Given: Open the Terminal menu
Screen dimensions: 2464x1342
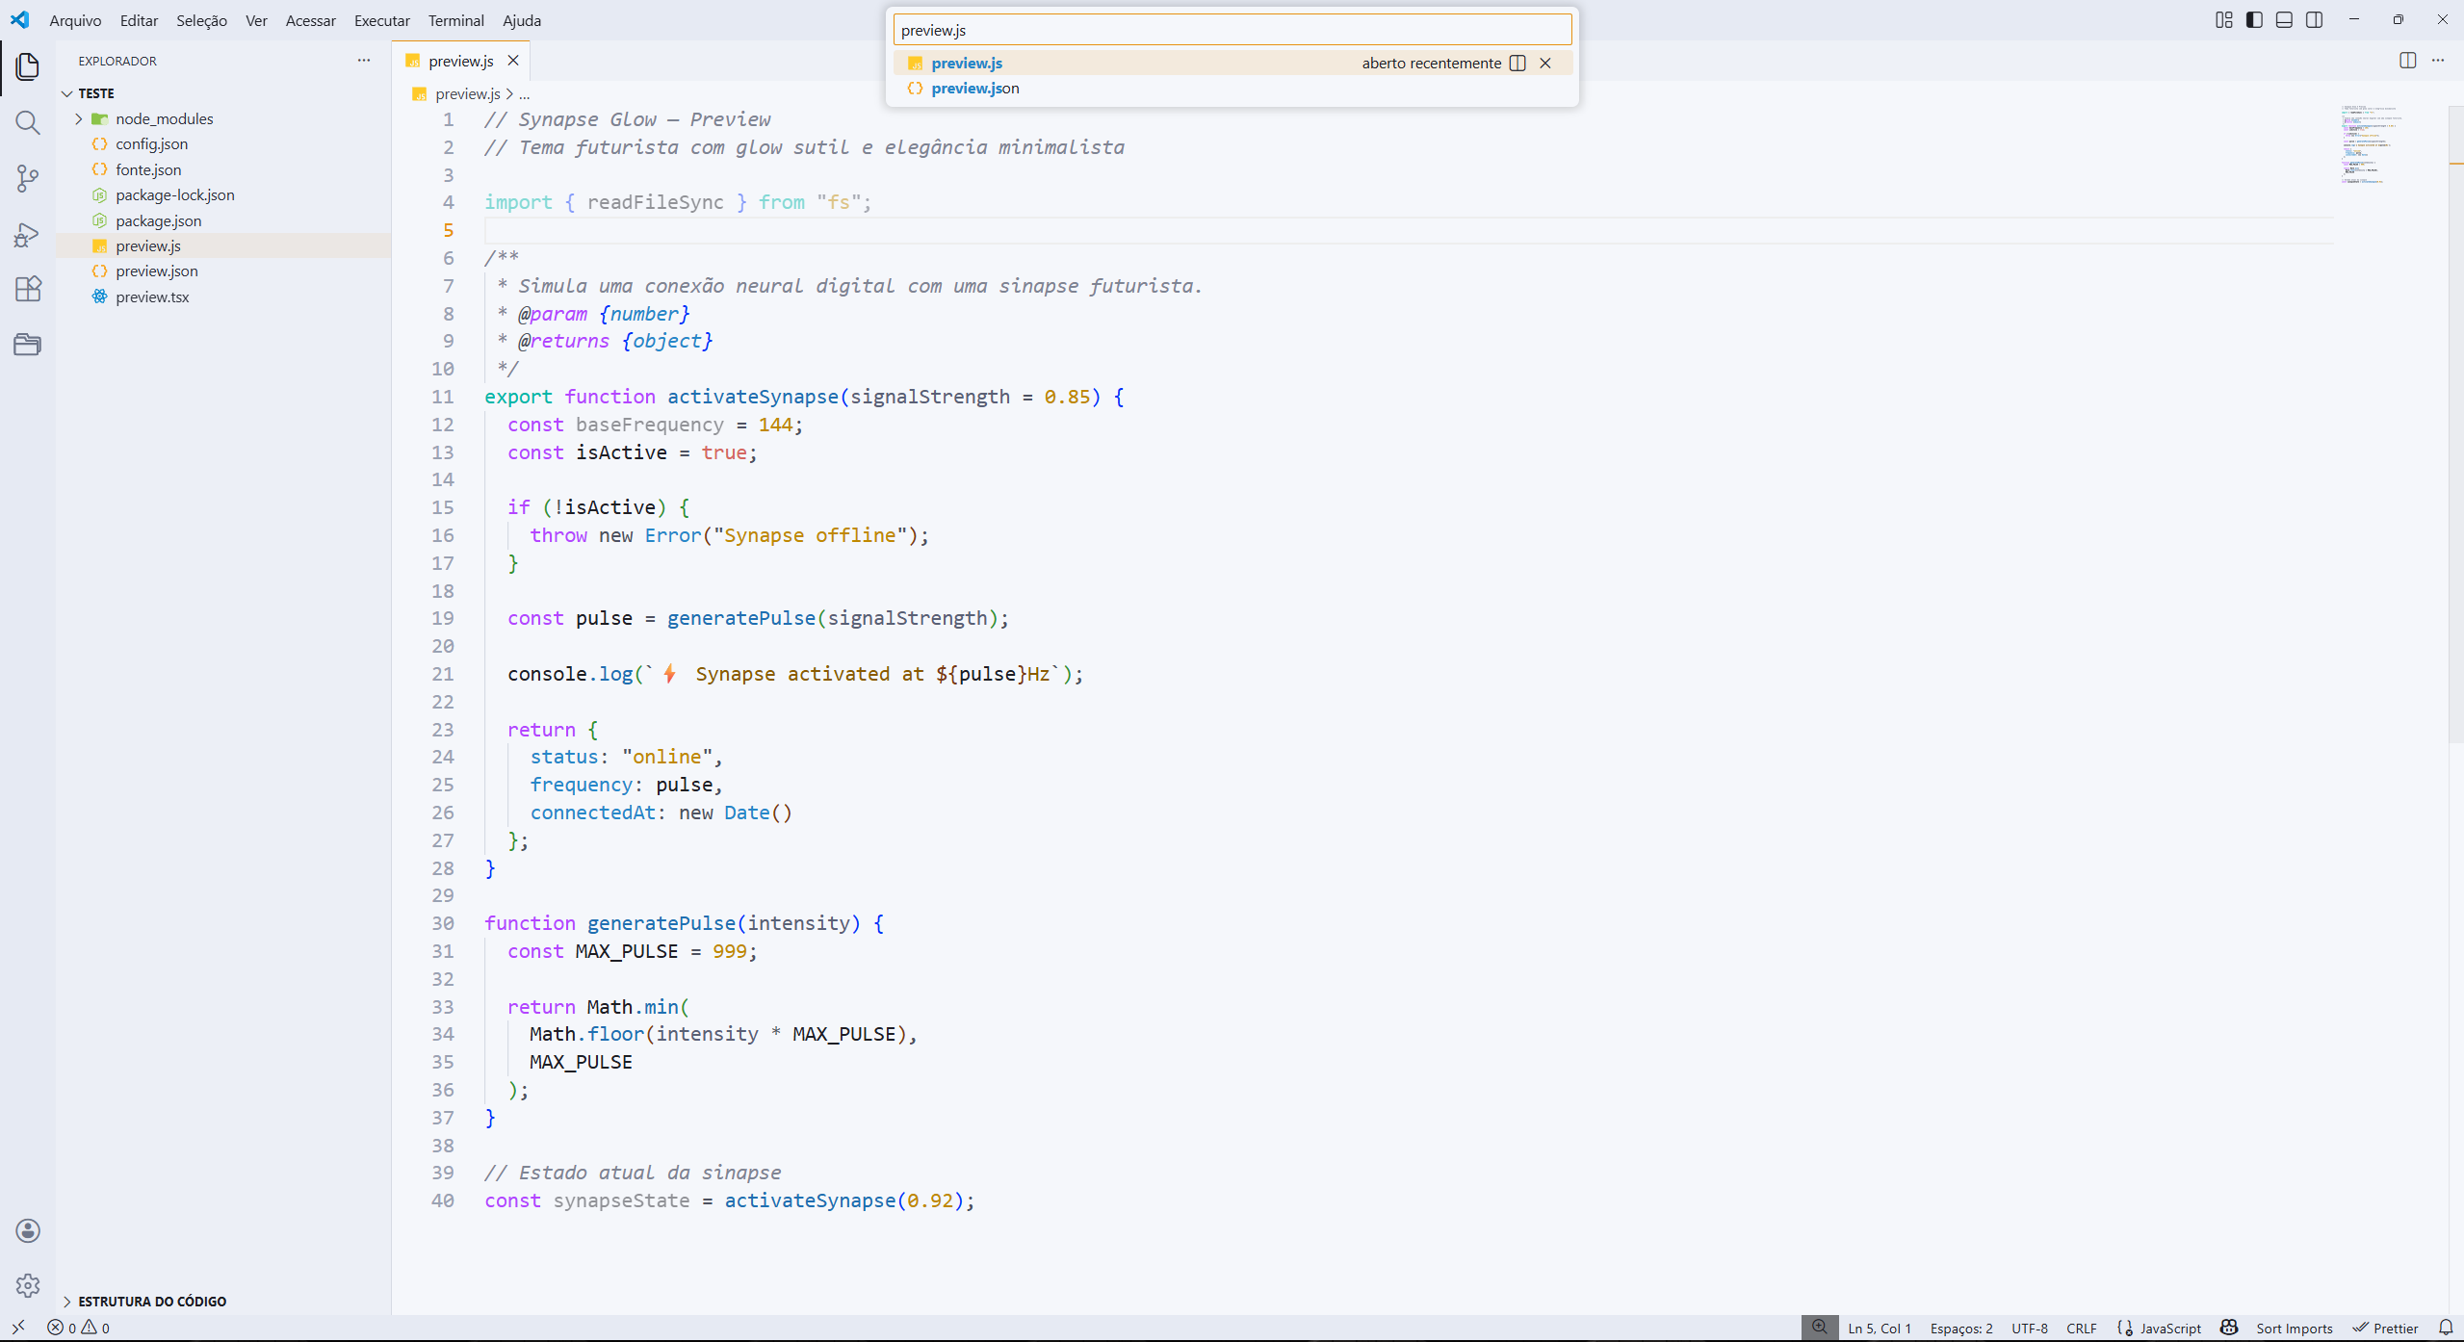Looking at the screenshot, I should tap(455, 20).
